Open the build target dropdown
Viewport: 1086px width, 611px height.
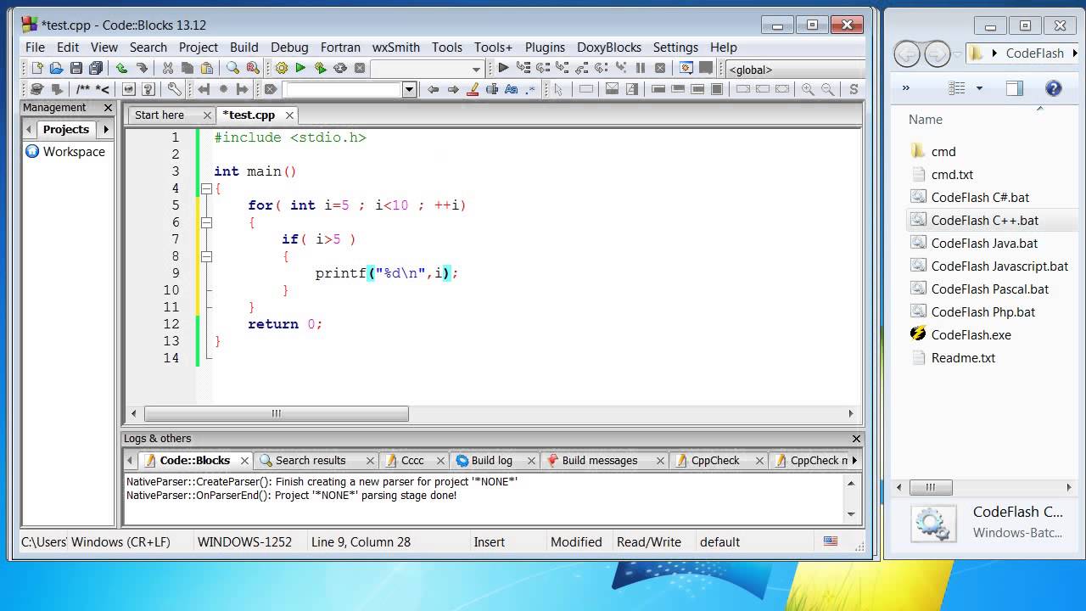pos(476,70)
